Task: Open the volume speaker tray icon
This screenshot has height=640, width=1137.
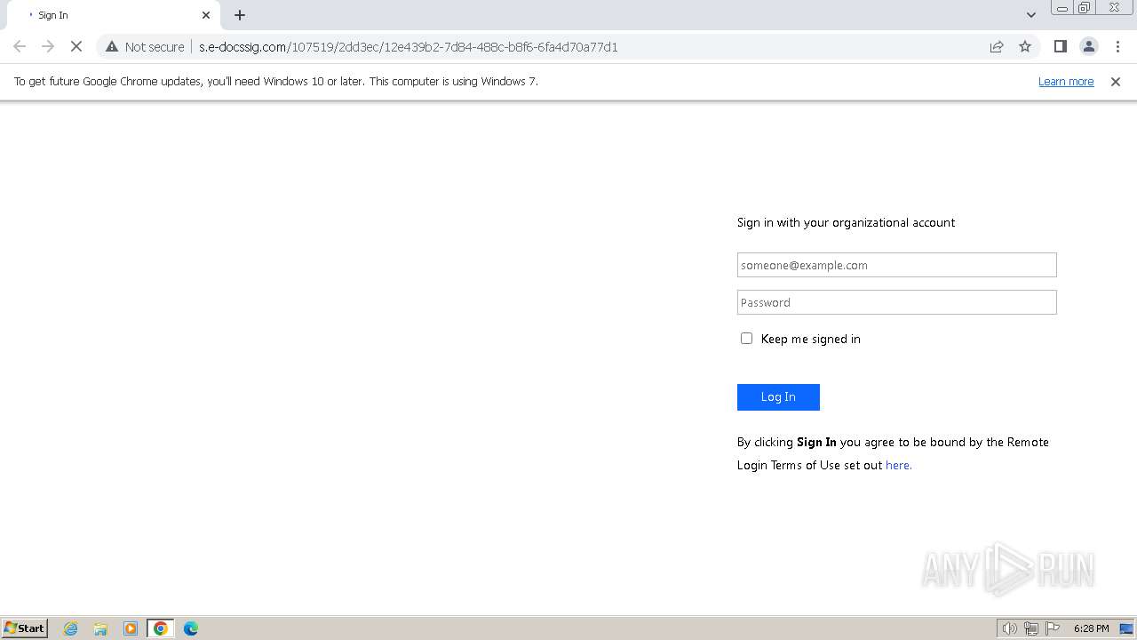Action: click(1009, 628)
